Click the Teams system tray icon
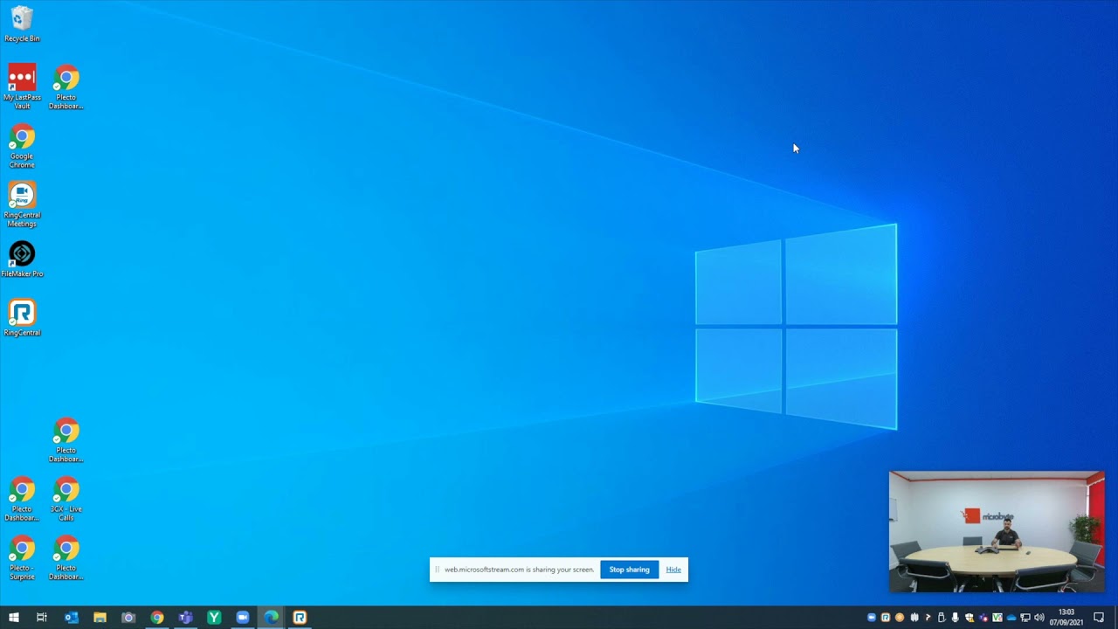 tap(983, 618)
